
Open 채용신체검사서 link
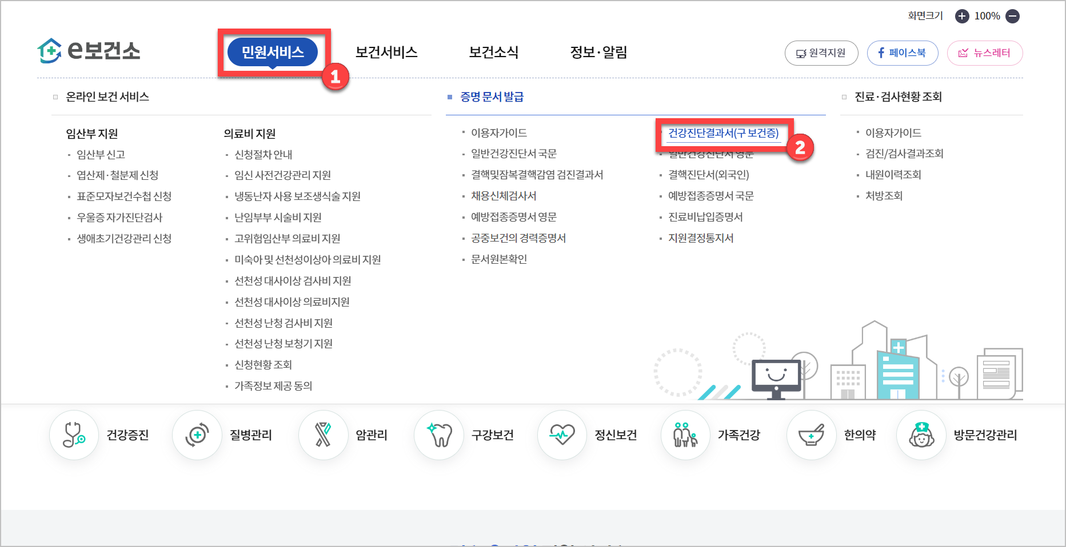[504, 196]
